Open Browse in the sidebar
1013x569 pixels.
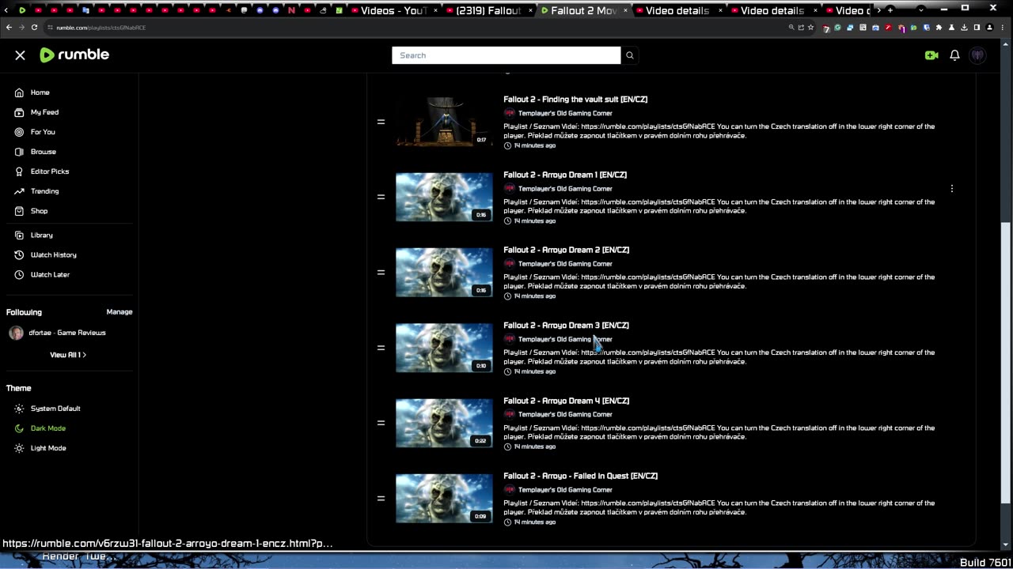[35, 152]
